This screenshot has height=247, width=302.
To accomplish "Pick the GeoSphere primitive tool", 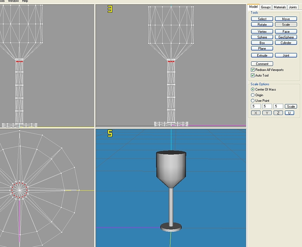I will pos(286,37).
